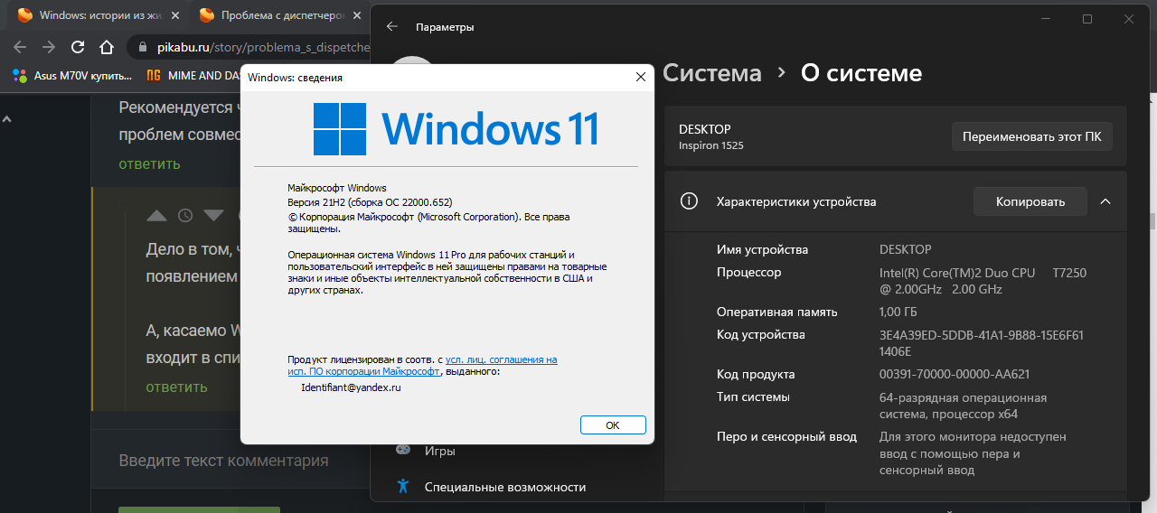Downvote the comment with the down arrow

click(213, 215)
